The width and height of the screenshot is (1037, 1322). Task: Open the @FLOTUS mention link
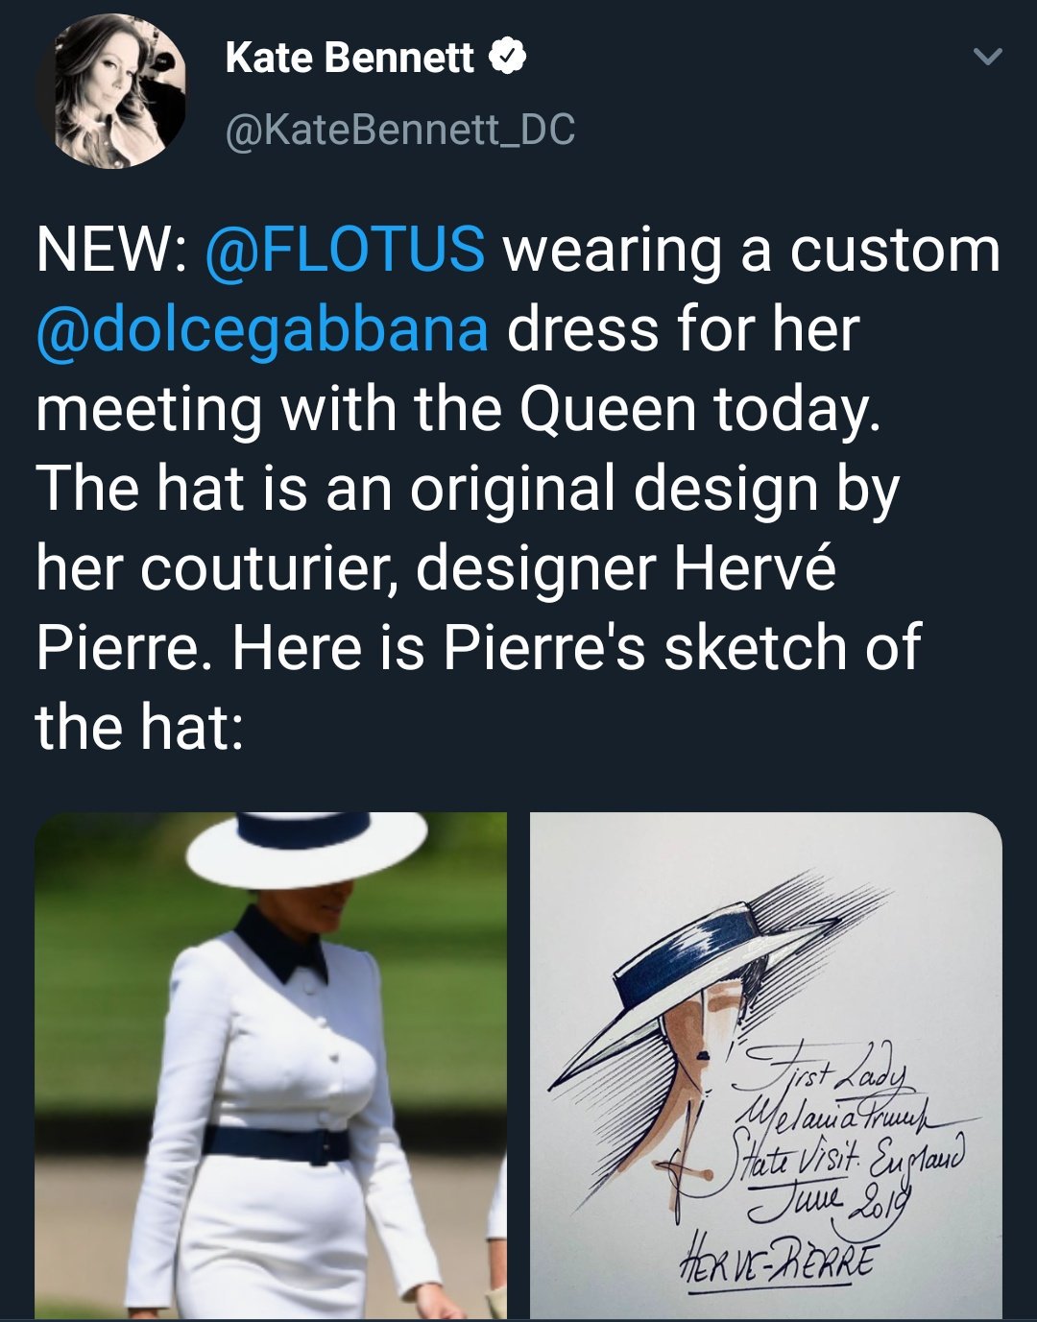point(346,249)
